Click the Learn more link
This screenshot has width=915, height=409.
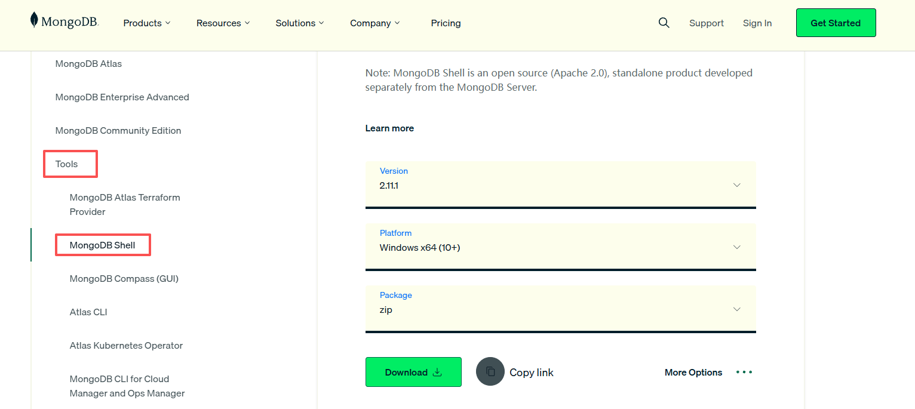389,128
